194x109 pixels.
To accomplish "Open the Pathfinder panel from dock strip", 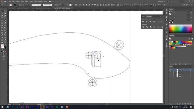I will click(x=166, y=20).
